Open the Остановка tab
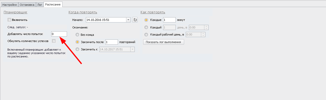326x100 pixels. [27, 4]
